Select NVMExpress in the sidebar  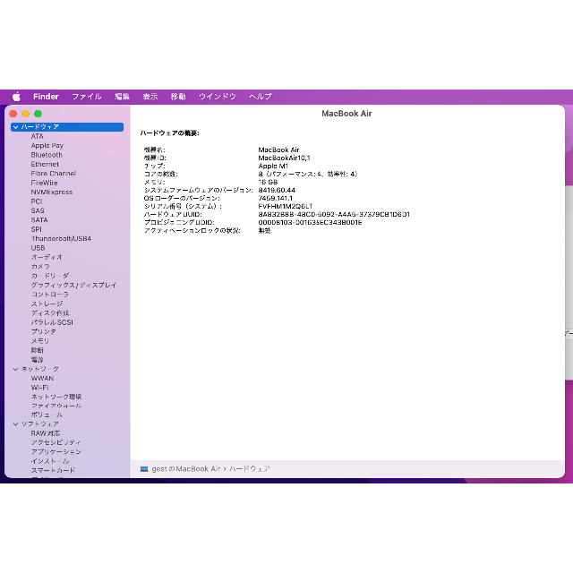[x=52, y=192]
